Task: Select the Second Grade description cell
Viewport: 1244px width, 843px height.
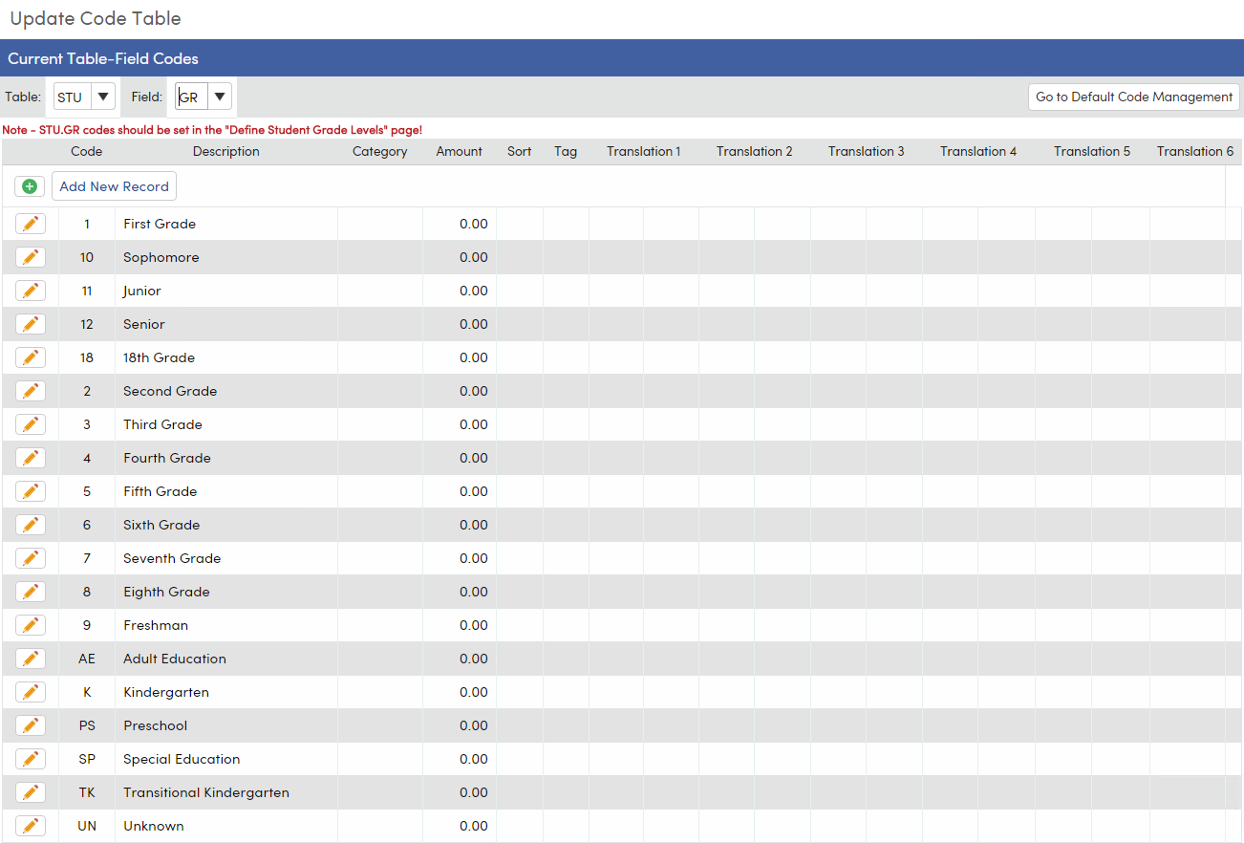Action: coord(226,391)
